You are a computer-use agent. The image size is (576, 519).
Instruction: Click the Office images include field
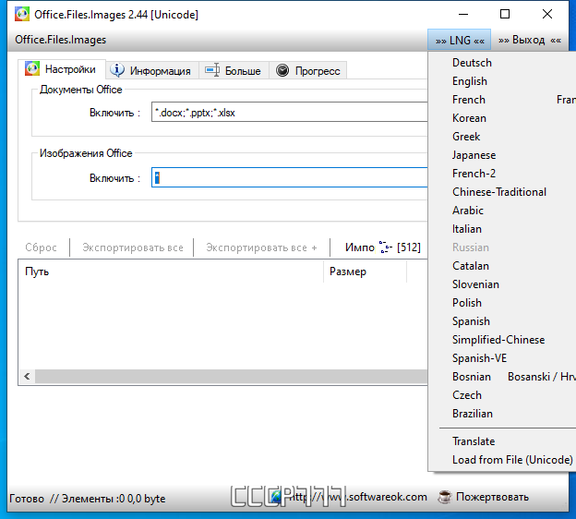click(x=290, y=177)
